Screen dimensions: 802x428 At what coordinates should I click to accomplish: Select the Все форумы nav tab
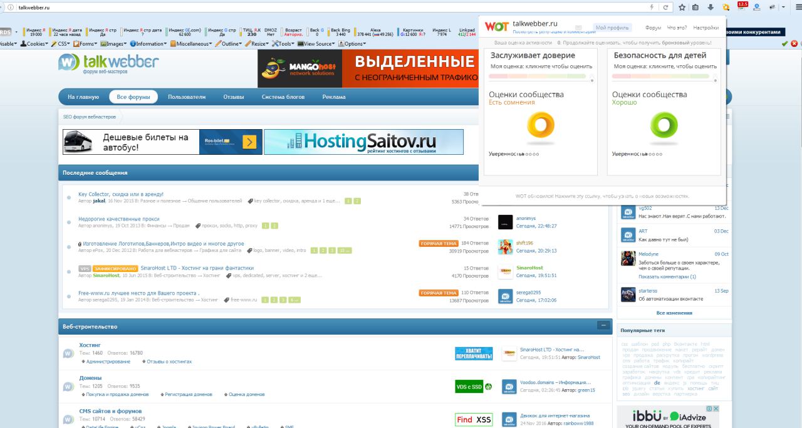pos(133,97)
